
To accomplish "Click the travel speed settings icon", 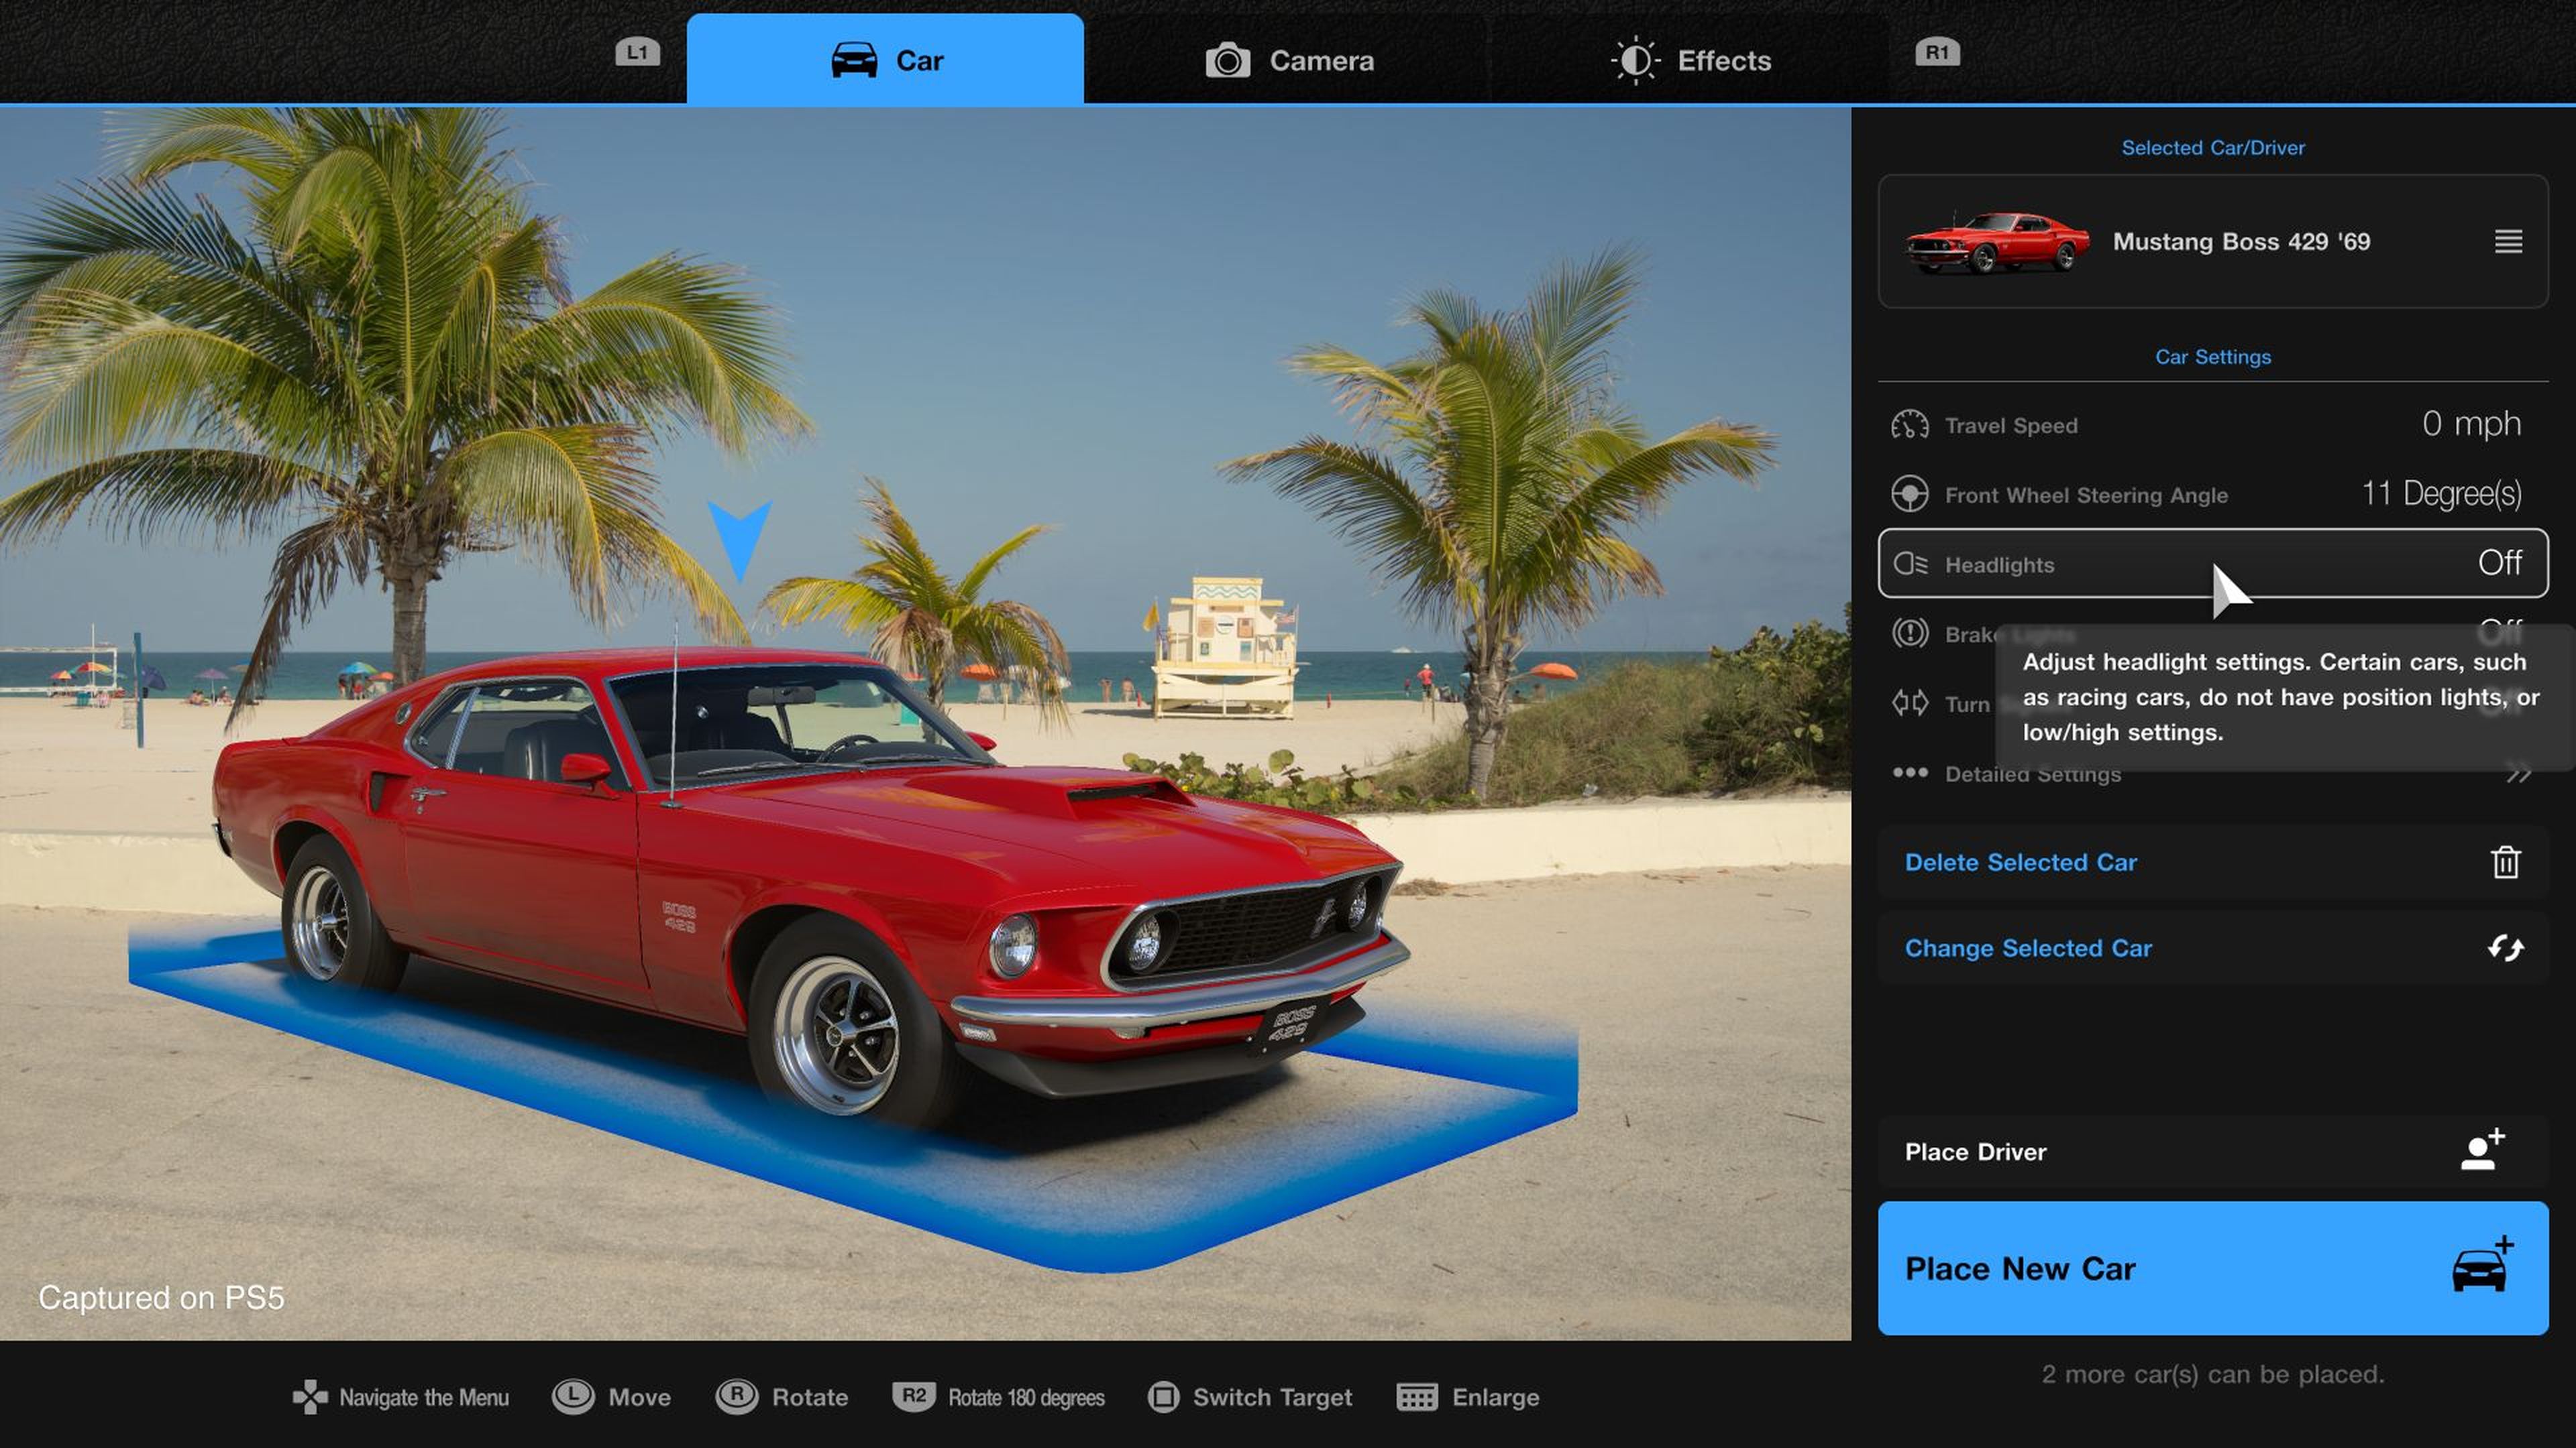I will (x=1911, y=424).
